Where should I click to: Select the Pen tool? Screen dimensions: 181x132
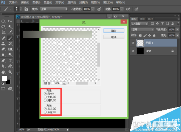pos(3,61)
